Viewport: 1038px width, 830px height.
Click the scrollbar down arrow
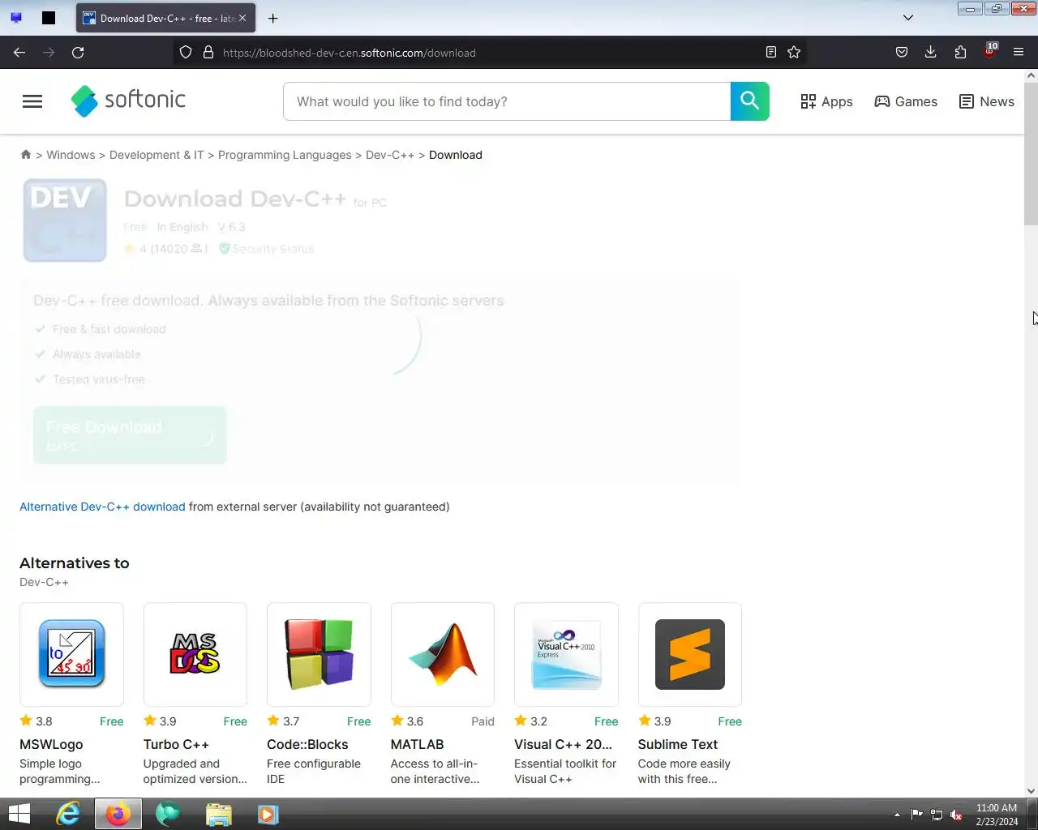click(1031, 791)
